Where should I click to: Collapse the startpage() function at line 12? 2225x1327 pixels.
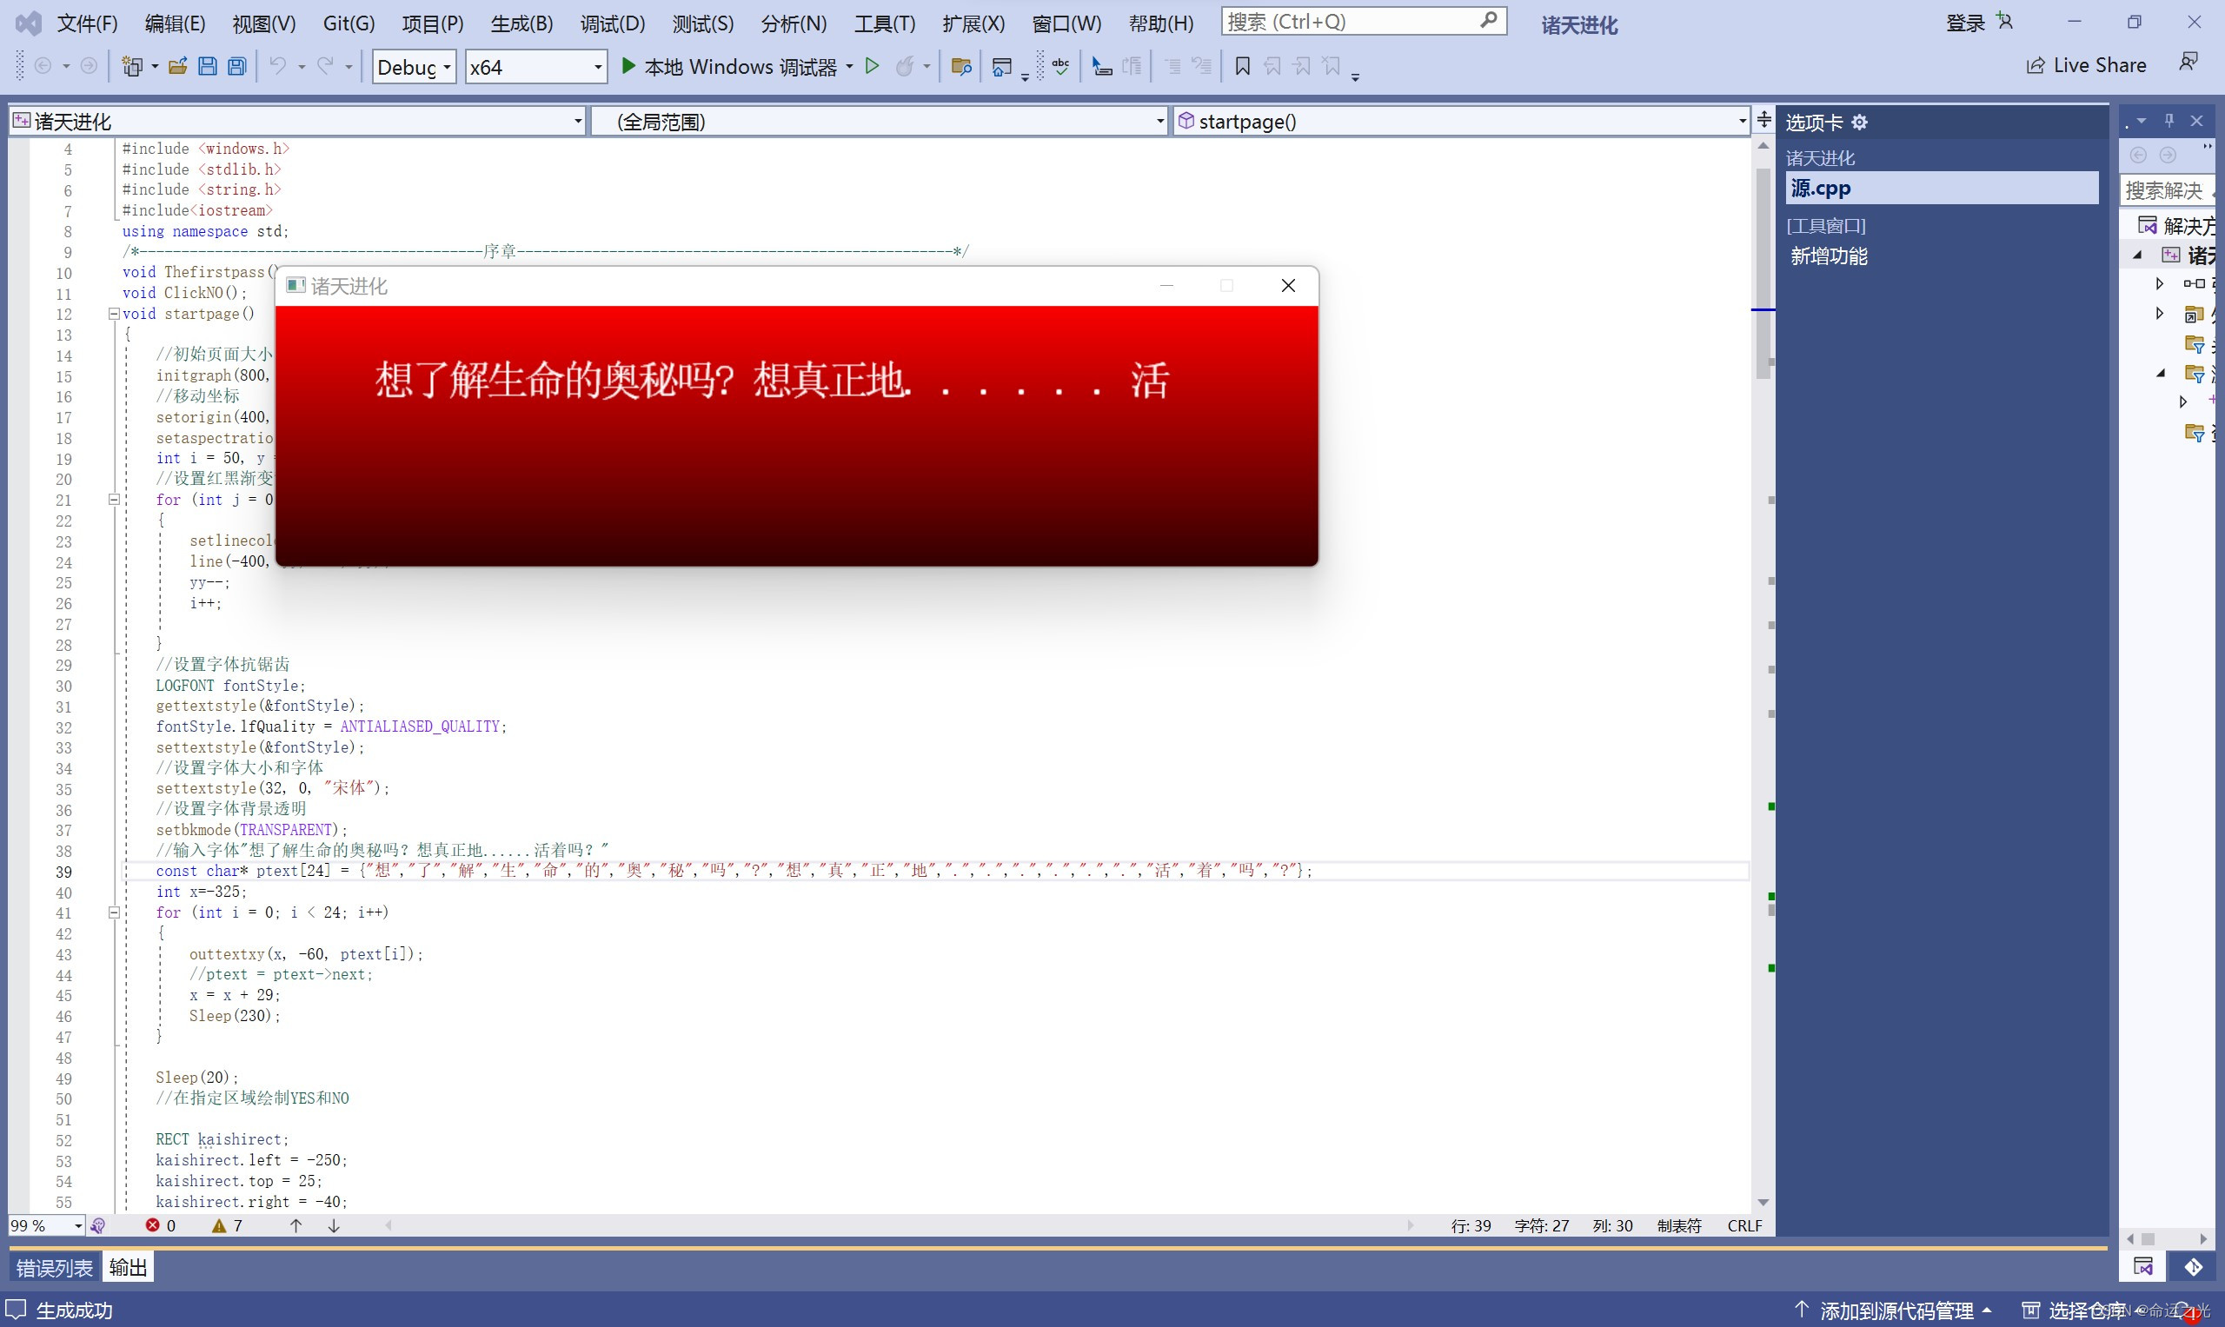tap(114, 314)
